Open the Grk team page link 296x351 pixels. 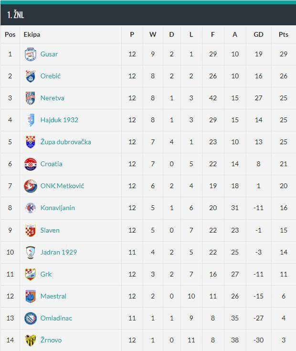46,274
